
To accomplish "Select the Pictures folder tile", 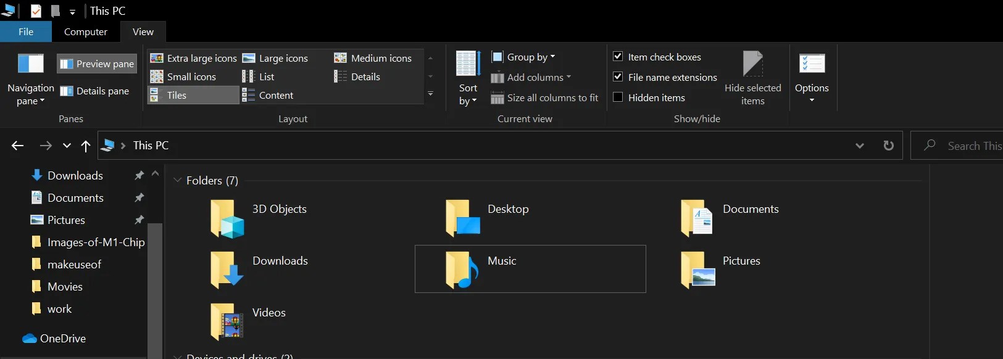I will click(x=765, y=269).
